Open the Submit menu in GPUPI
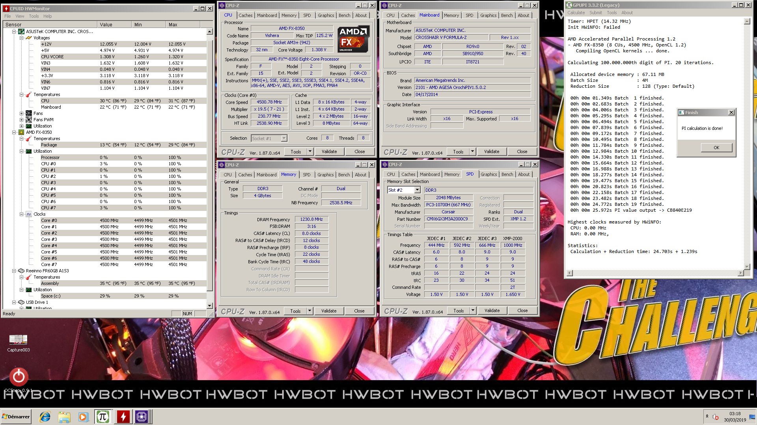 pyautogui.click(x=595, y=13)
